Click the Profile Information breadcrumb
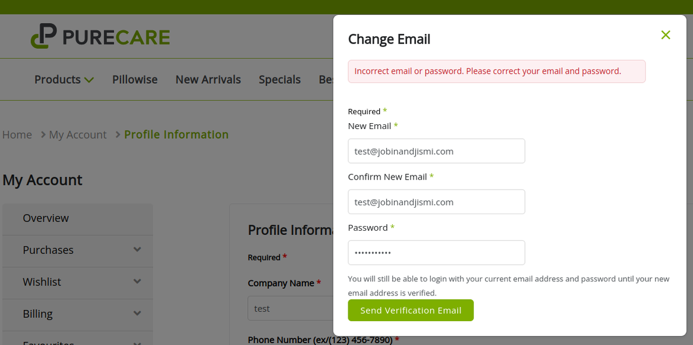The width and height of the screenshot is (693, 345). [176, 135]
